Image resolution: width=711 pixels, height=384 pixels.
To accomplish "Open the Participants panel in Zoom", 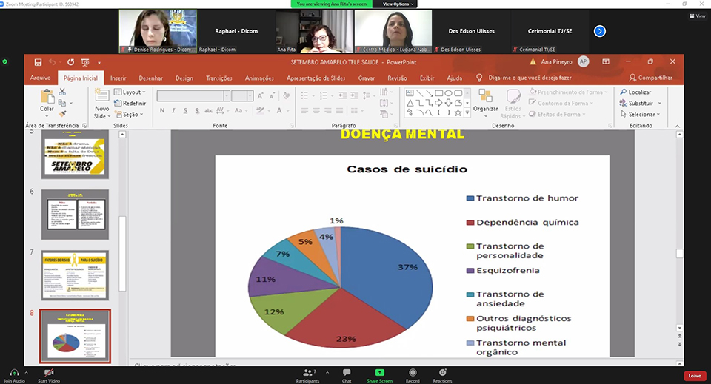I will click(307, 372).
